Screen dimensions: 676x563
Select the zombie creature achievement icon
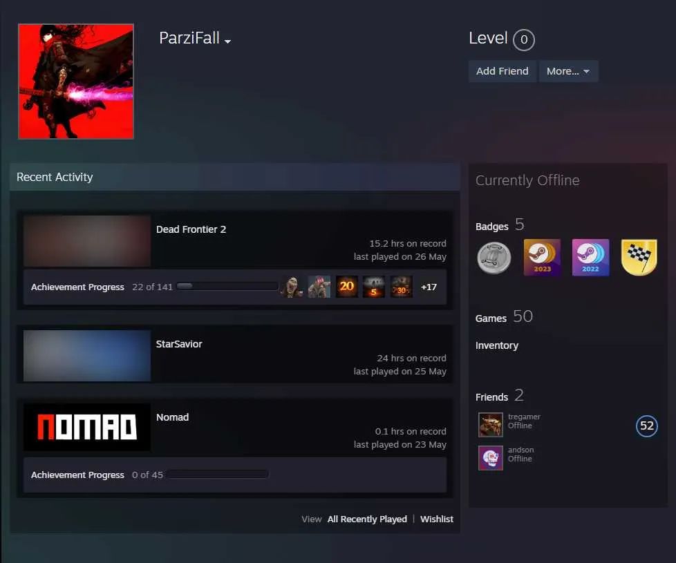pos(292,287)
